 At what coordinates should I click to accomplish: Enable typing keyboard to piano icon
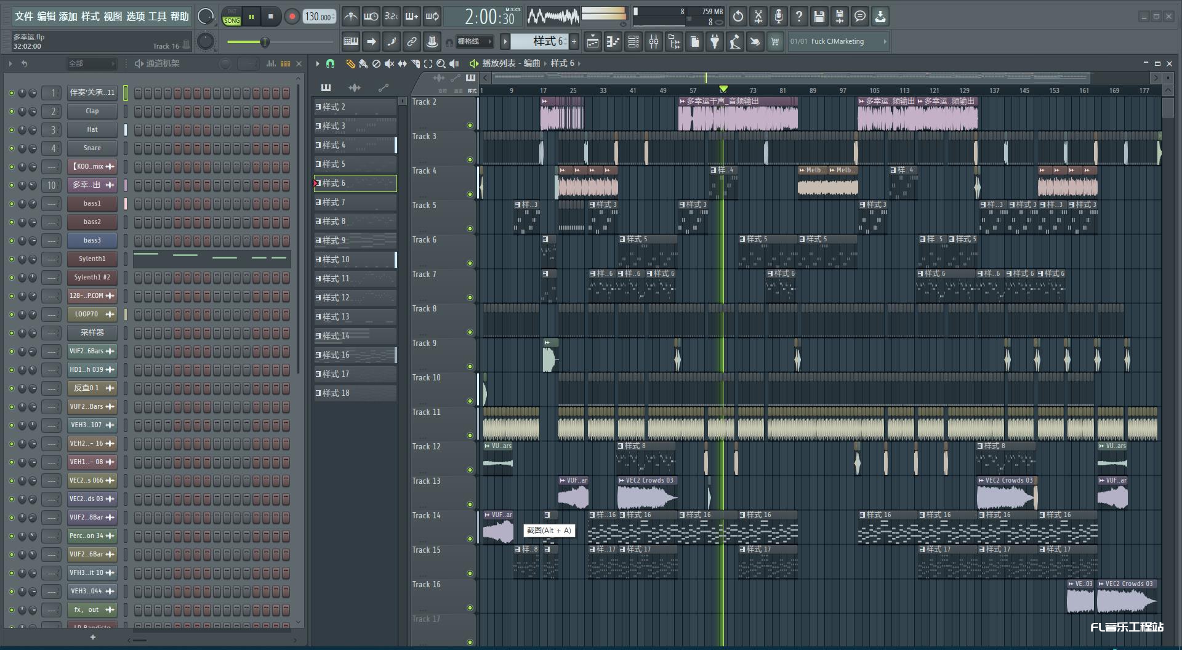[351, 42]
